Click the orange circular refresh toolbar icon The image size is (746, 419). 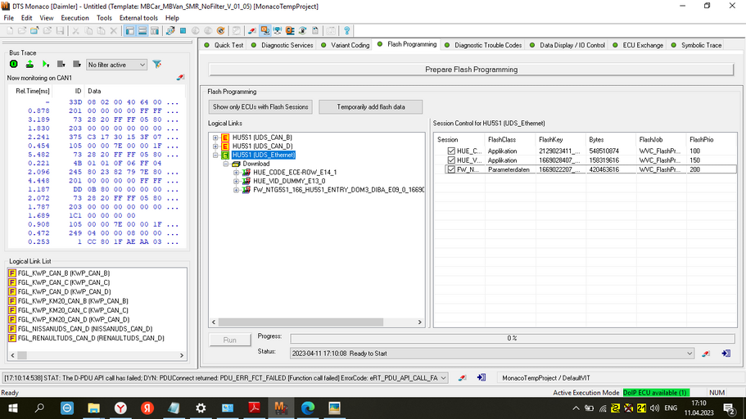[221, 31]
